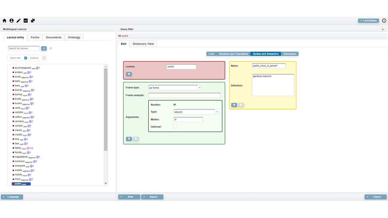This screenshot has width=388, height=218.
Task: Click the Search for lemma field
Action: click(24, 48)
